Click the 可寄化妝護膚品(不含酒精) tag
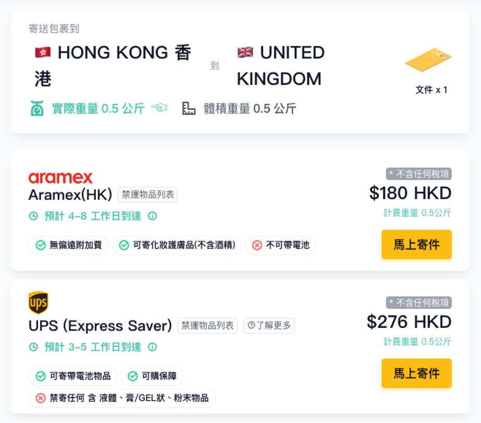This screenshot has width=481, height=423. pyautogui.click(x=177, y=245)
